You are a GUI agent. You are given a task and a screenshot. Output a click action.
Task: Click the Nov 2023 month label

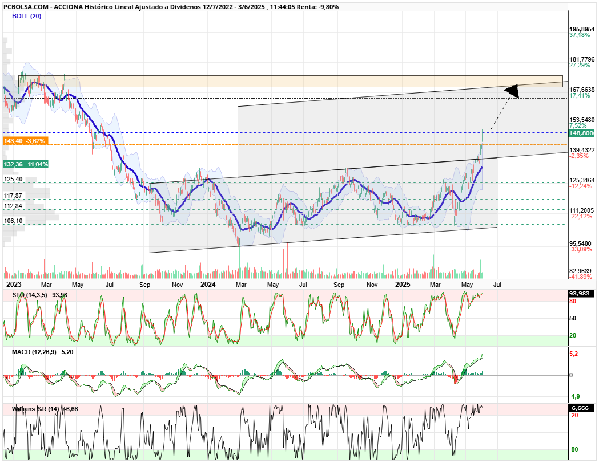(177, 285)
